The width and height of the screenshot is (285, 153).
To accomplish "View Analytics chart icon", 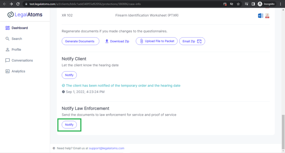I will coord(8,71).
